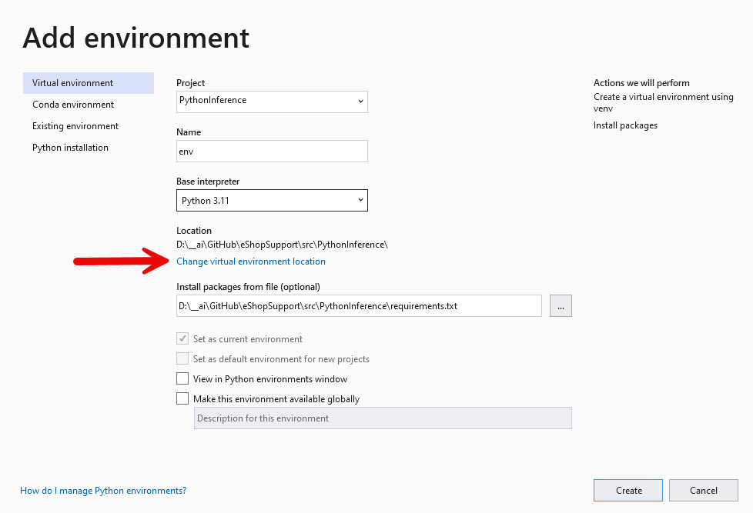This screenshot has height=513, width=753.
Task: Click Change virtual environment location link
Action: [251, 261]
